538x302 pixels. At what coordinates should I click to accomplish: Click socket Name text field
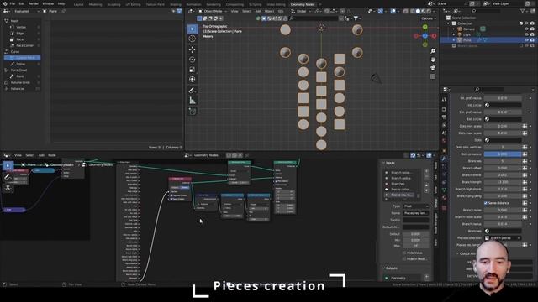pyautogui.click(x=415, y=213)
